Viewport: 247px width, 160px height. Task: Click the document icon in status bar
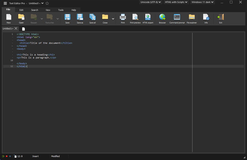15,156
